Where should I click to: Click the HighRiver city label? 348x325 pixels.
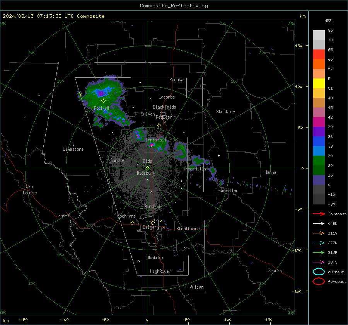pos(160,271)
